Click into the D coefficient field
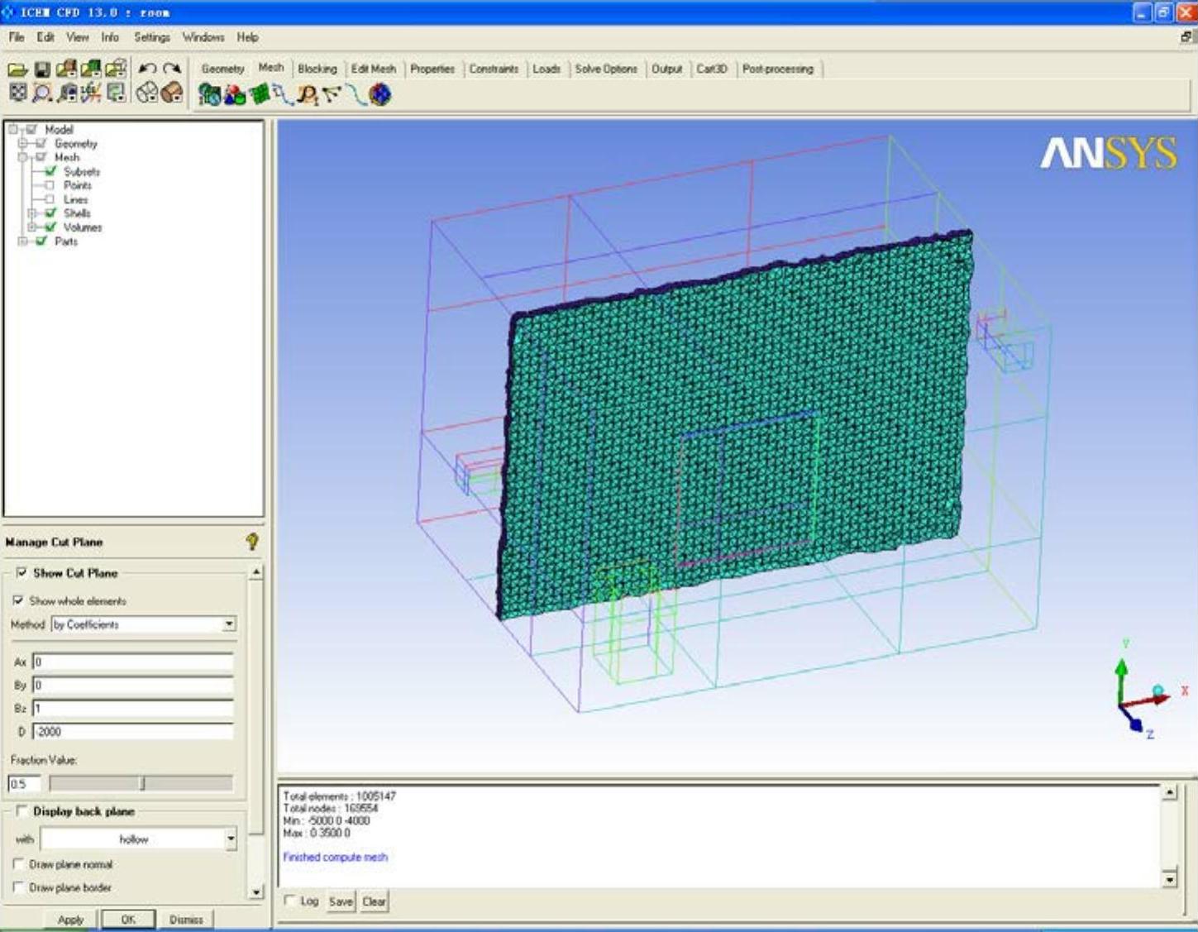Screen dimensions: 1198x932 [133, 731]
